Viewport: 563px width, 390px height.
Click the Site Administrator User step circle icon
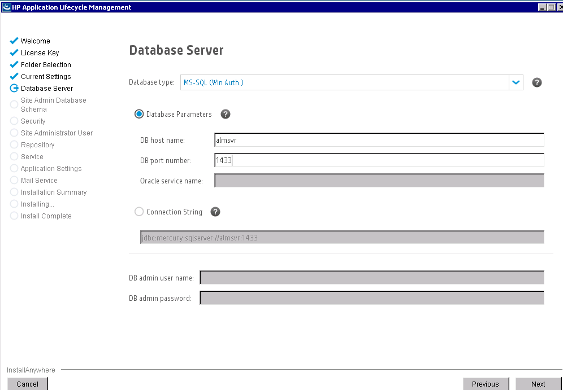click(14, 133)
